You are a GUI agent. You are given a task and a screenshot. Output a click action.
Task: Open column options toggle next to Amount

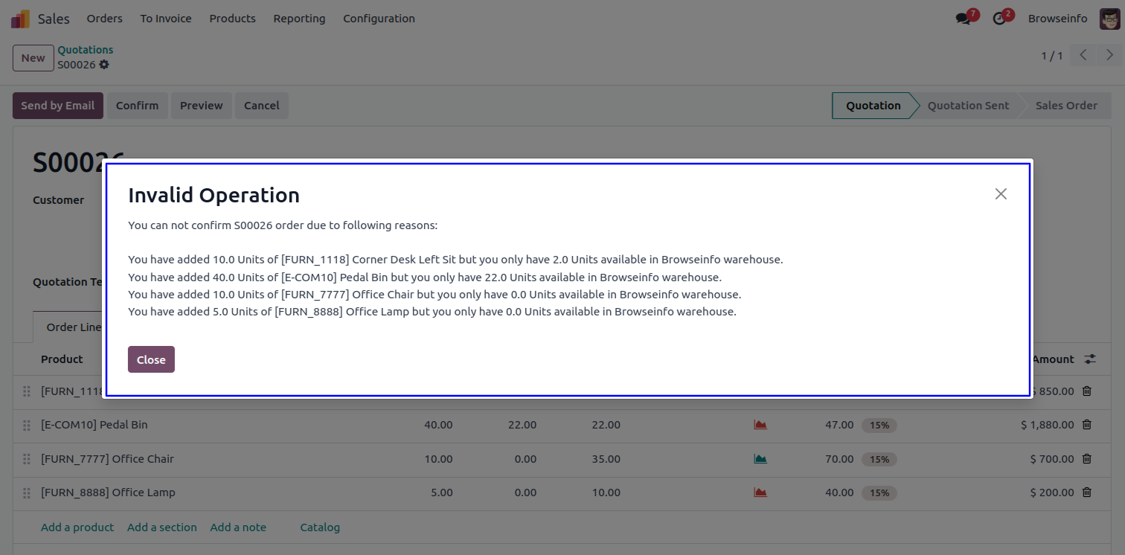point(1090,359)
